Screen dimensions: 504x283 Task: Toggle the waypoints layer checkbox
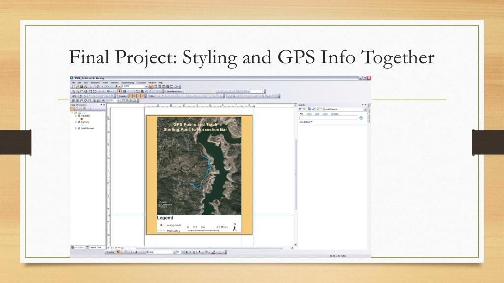click(x=79, y=116)
